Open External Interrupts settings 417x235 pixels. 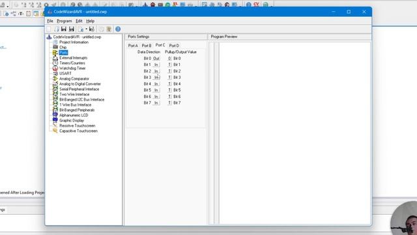[x=74, y=58]
